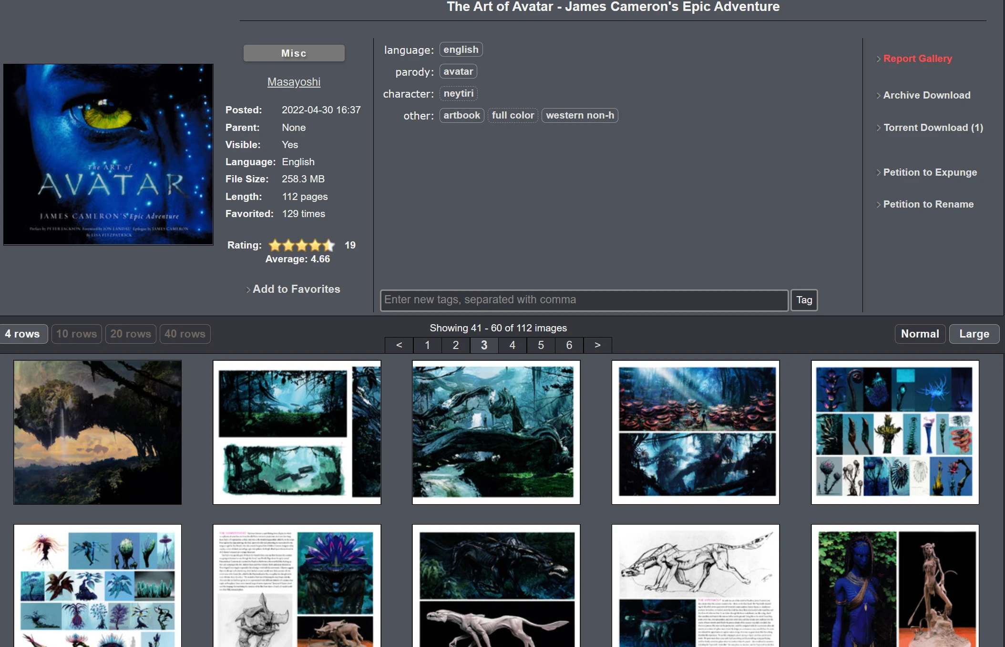Image resolution: width=1005 pixels, height=647 pixels.
Task: Click Petition to Expunge
Action: click(930, 172)
